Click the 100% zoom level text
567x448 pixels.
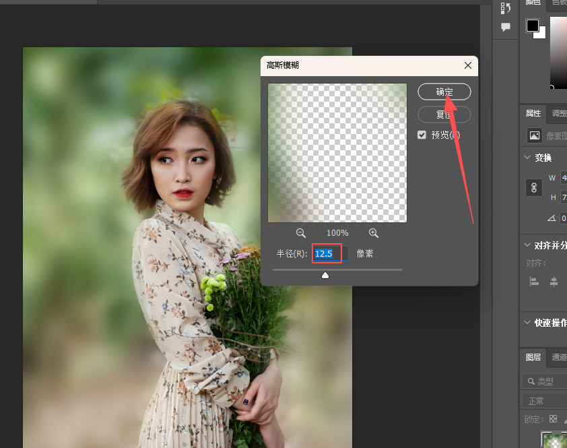pyautogui.click(x=337, y=233)
